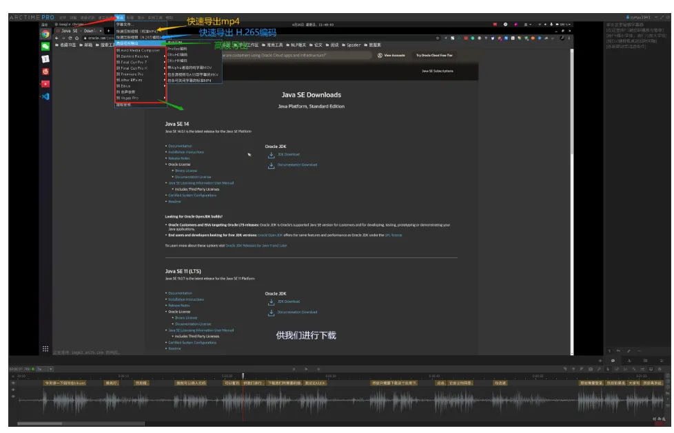Screen dimensions: 674x433
Task: Click the double-arrow swap icon in timeline toolbar
Action: tap(642, 369)
